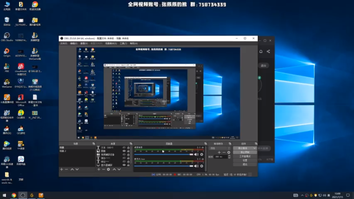Pop out the Scene Transitions dock panel
Viewport: 354px width, 199px height.
point(230,144)
